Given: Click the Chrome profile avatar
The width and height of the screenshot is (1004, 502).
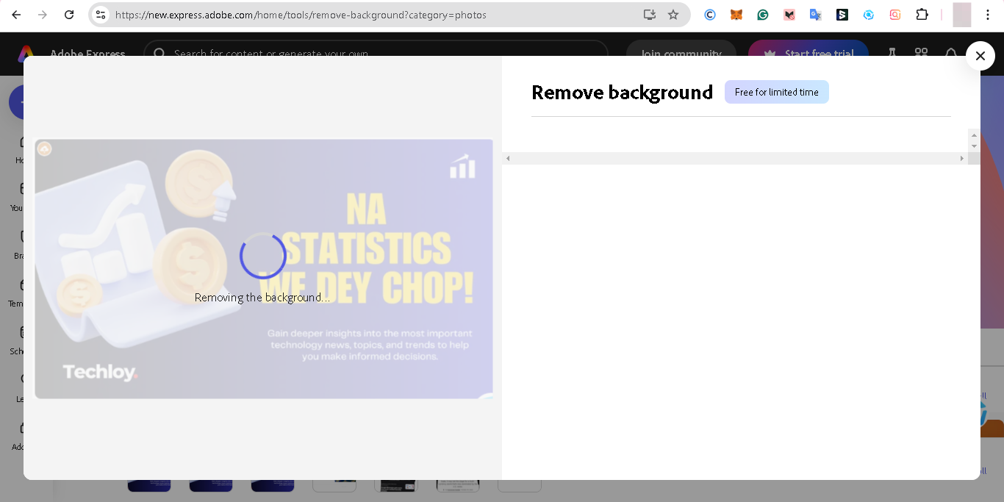Looking at the screenshot, I should click(961, 15).
